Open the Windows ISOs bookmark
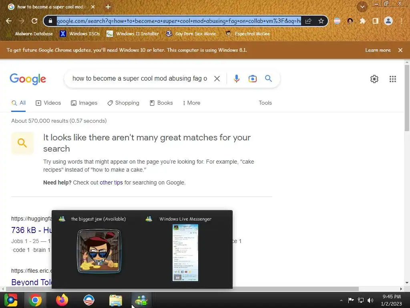This screenshot has height=308, width=410. tap(80, 34)
